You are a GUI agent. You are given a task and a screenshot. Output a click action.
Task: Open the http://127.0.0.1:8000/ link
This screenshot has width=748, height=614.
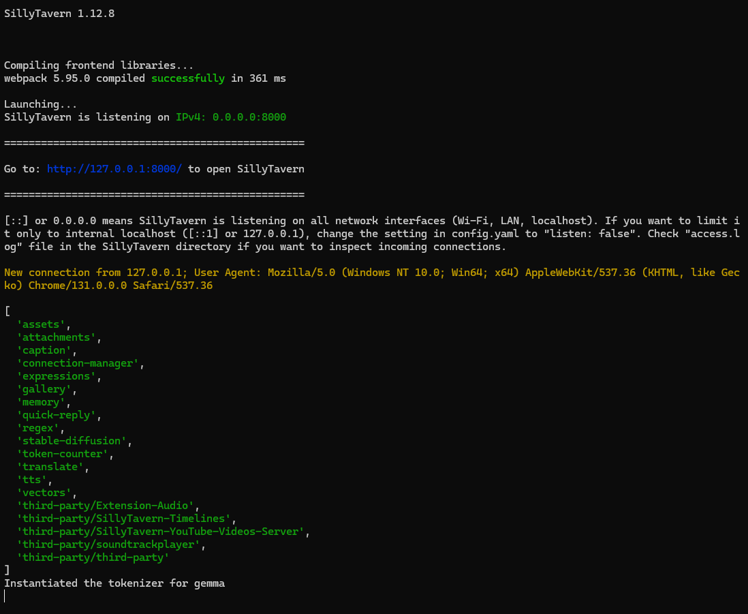coord(114,169)
